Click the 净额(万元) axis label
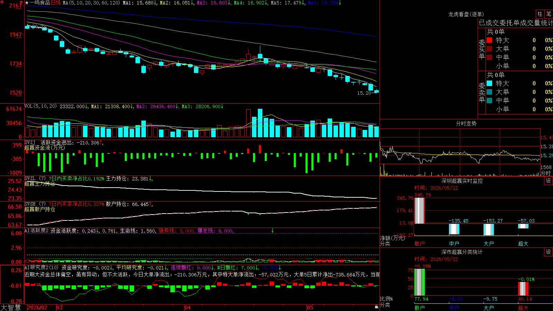This screenshot has height=311, width=553. 392,238
